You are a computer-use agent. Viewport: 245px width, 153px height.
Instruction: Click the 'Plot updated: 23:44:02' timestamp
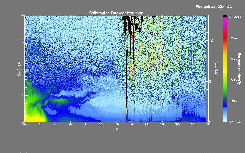214,6
